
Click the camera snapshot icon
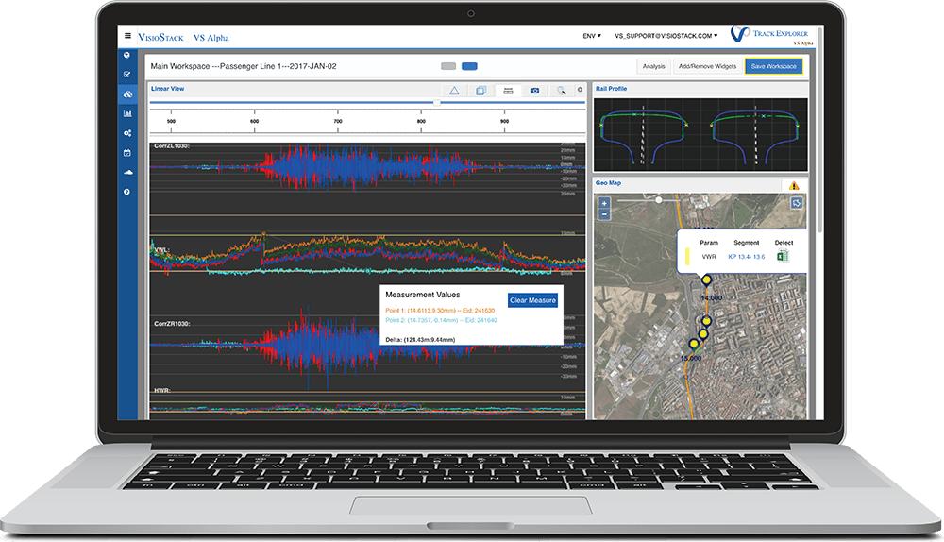534,91
